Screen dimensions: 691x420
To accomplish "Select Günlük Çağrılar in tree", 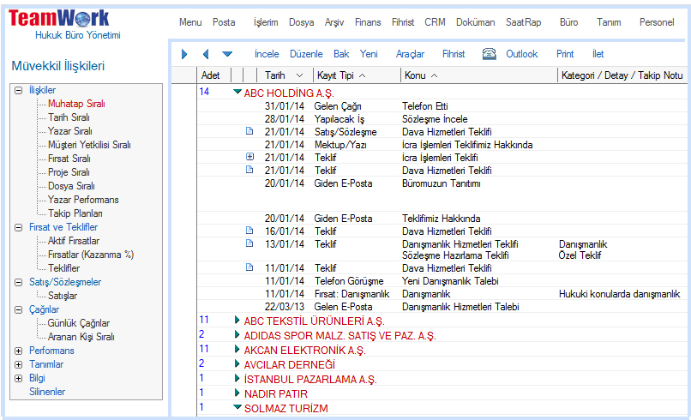I will 78,323.
